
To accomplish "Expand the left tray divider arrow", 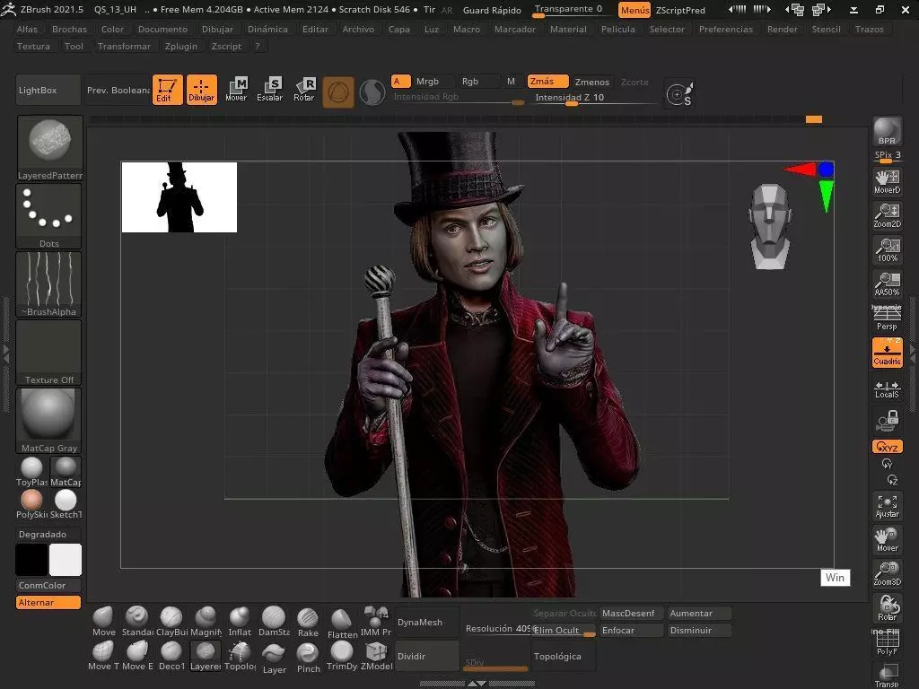I will tap(6, 354).
